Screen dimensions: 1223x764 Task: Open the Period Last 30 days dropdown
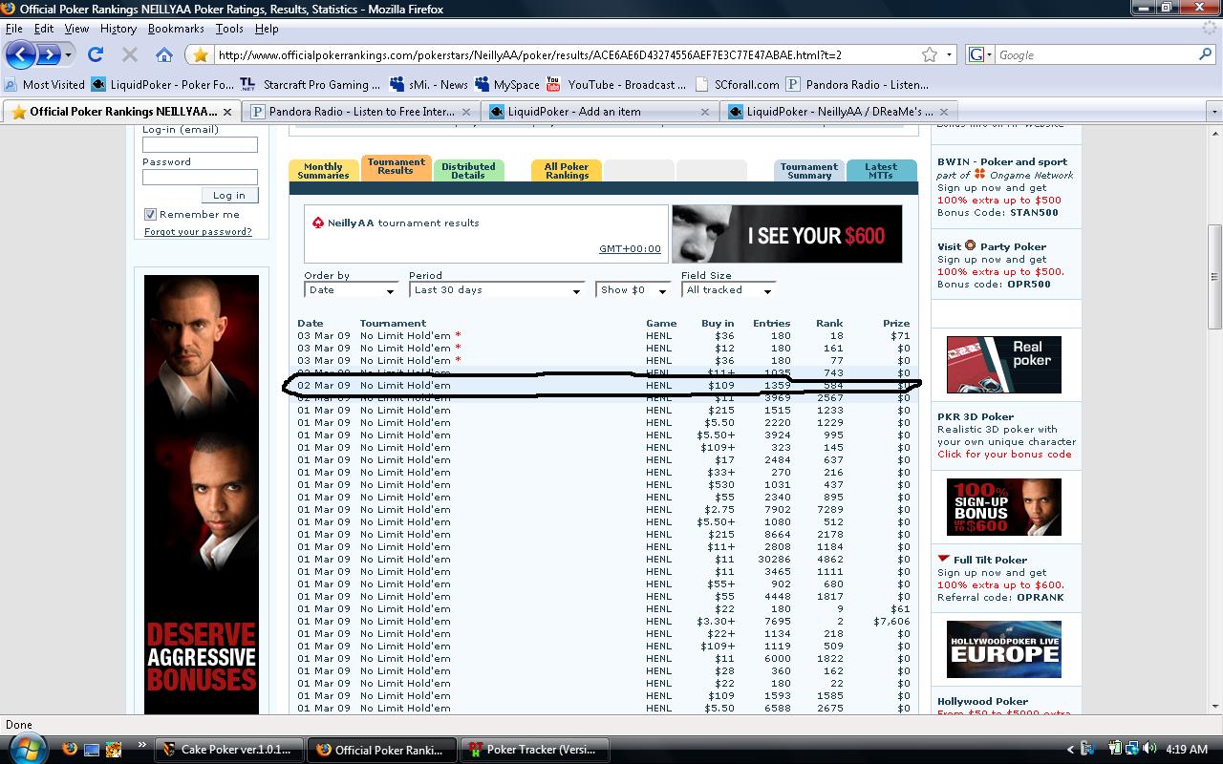point(497,290)
